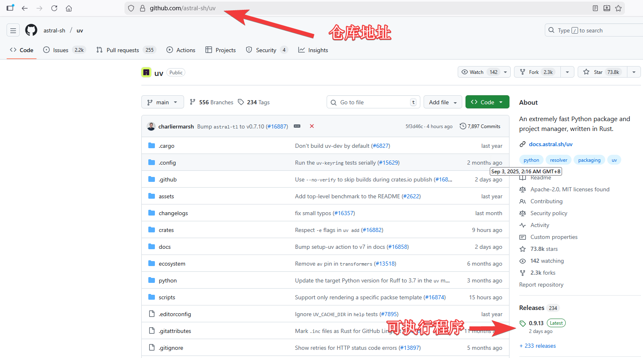Reload the page with browser refresh icon
This screenshot has width=643, height=358.
coord(54,8)
